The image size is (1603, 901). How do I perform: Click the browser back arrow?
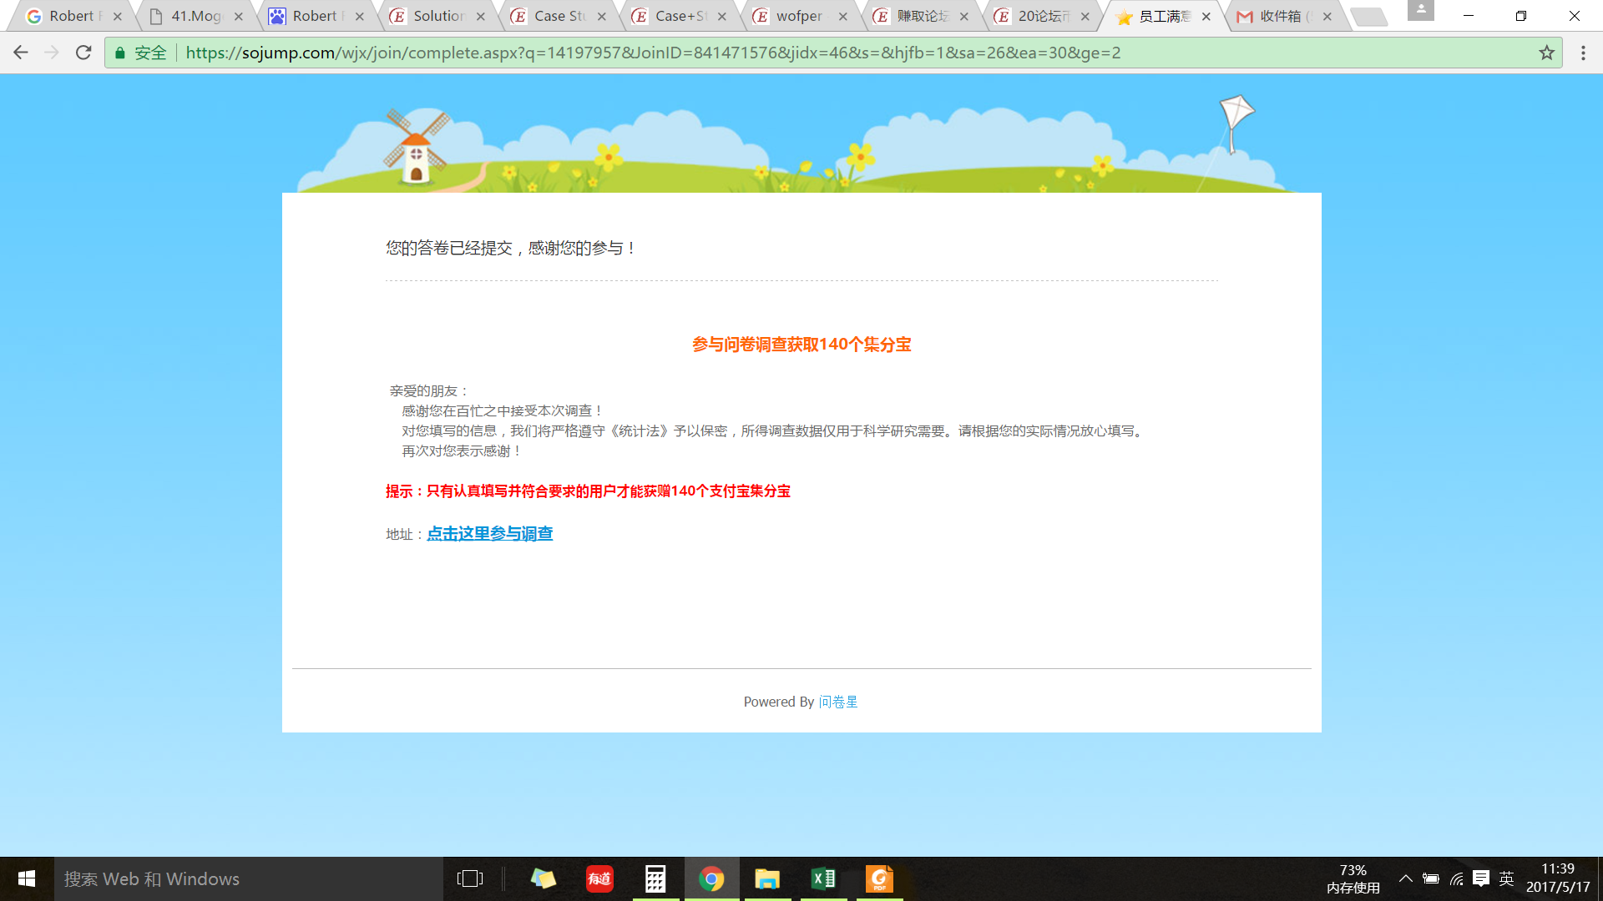click(21, 53)
